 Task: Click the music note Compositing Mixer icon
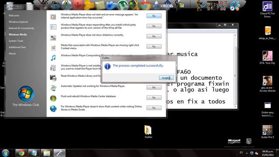coord(53,58)
